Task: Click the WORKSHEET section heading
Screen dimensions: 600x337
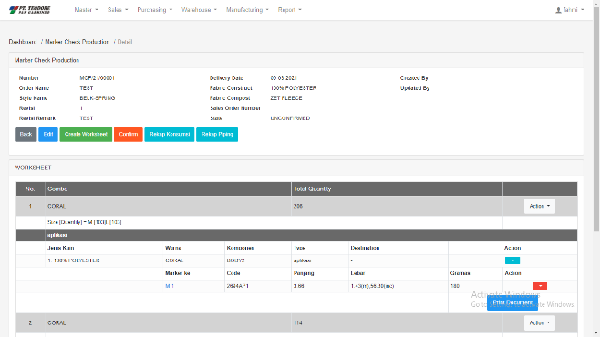Action: tap(33, 168)
